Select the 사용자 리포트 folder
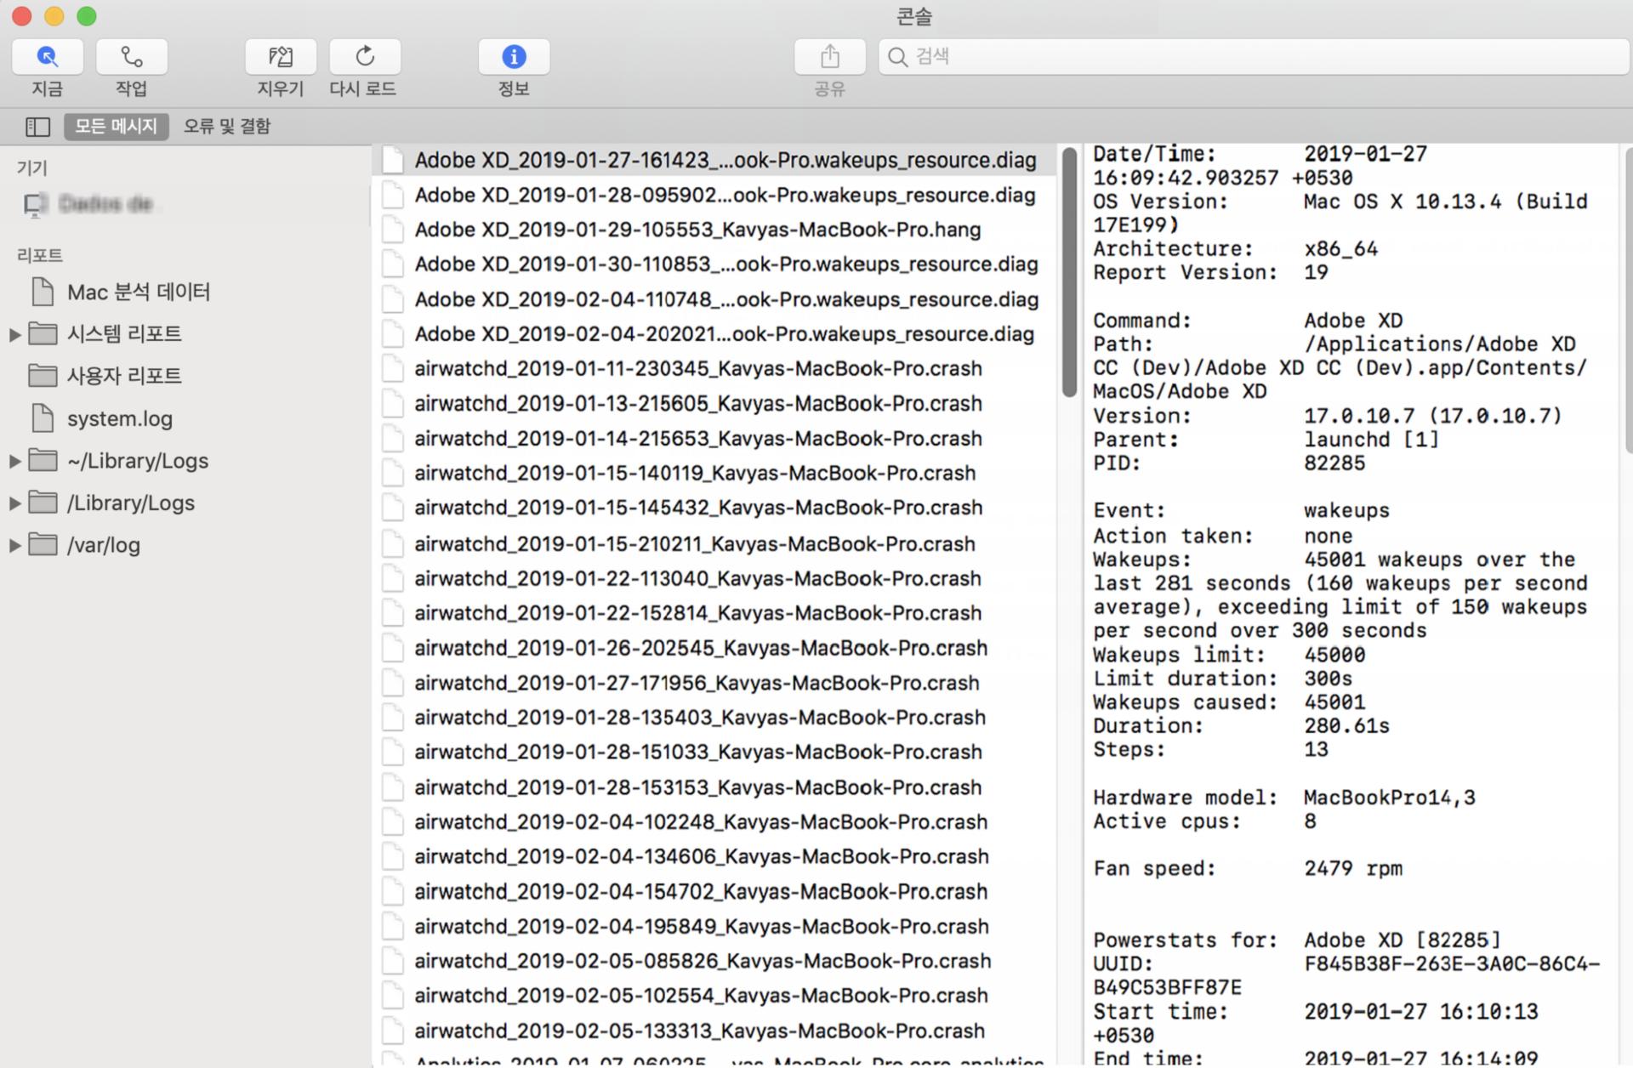The image size is (1633, 1068). click(124, 376)
